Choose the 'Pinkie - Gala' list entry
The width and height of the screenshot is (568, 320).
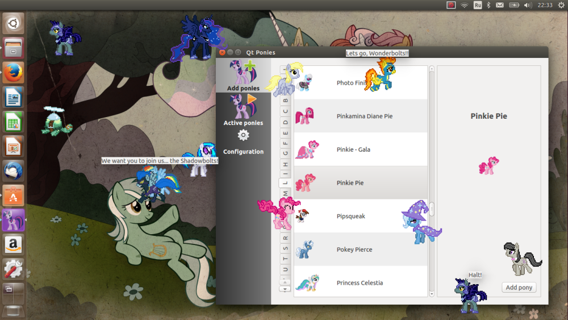361,149
